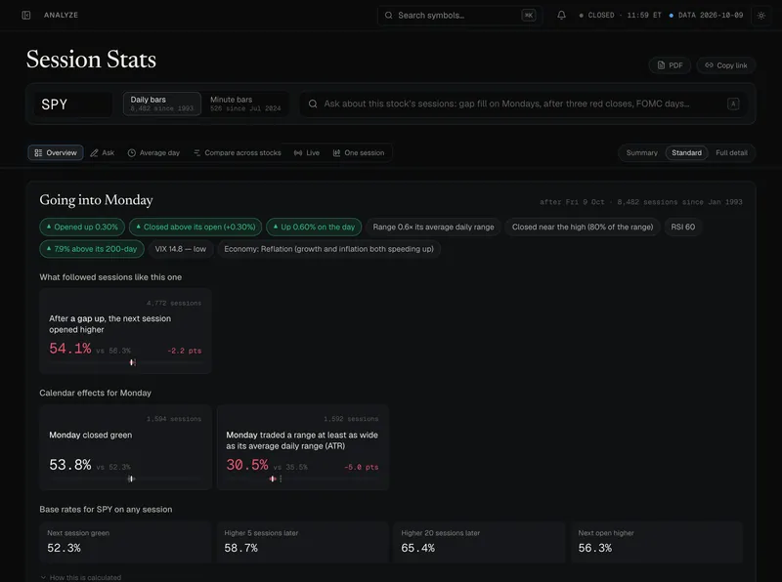Click the Next session green 52.3% tile
The image size is (782, 582).
pyautogui.click(x=126, y=542)
